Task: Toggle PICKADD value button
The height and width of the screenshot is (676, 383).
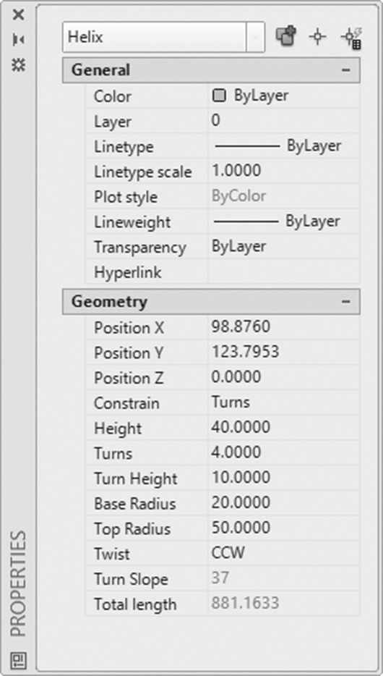Action: pos(287,37)
